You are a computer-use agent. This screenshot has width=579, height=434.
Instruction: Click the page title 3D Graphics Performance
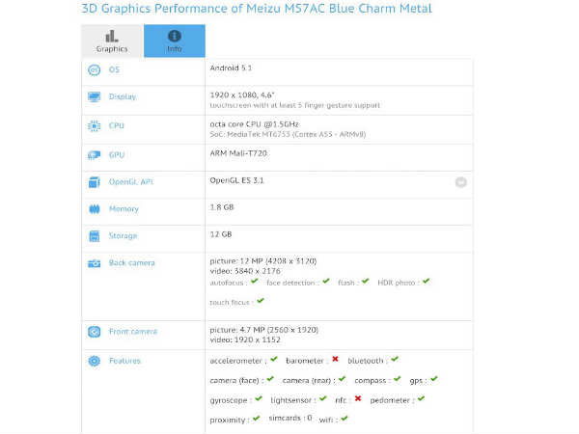point(257,9)
